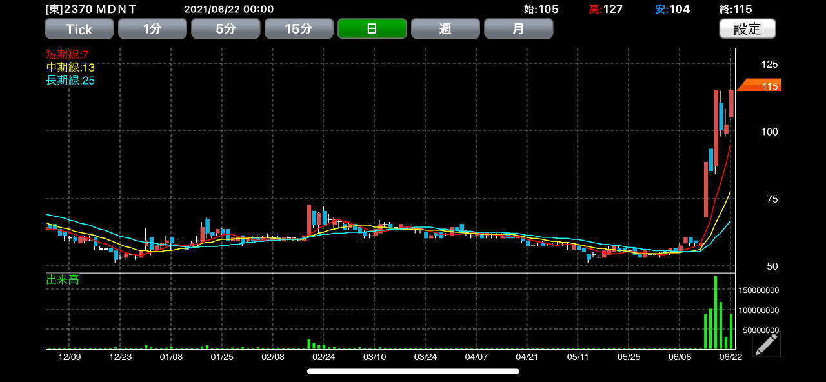Tap the 06/22 date axis label
The height and width of the screenshot is (382, 826).
point(730,357)
